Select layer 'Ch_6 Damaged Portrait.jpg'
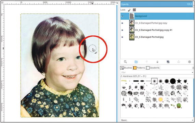Screen dimensions: 195x123 click(x=149, y=37)
